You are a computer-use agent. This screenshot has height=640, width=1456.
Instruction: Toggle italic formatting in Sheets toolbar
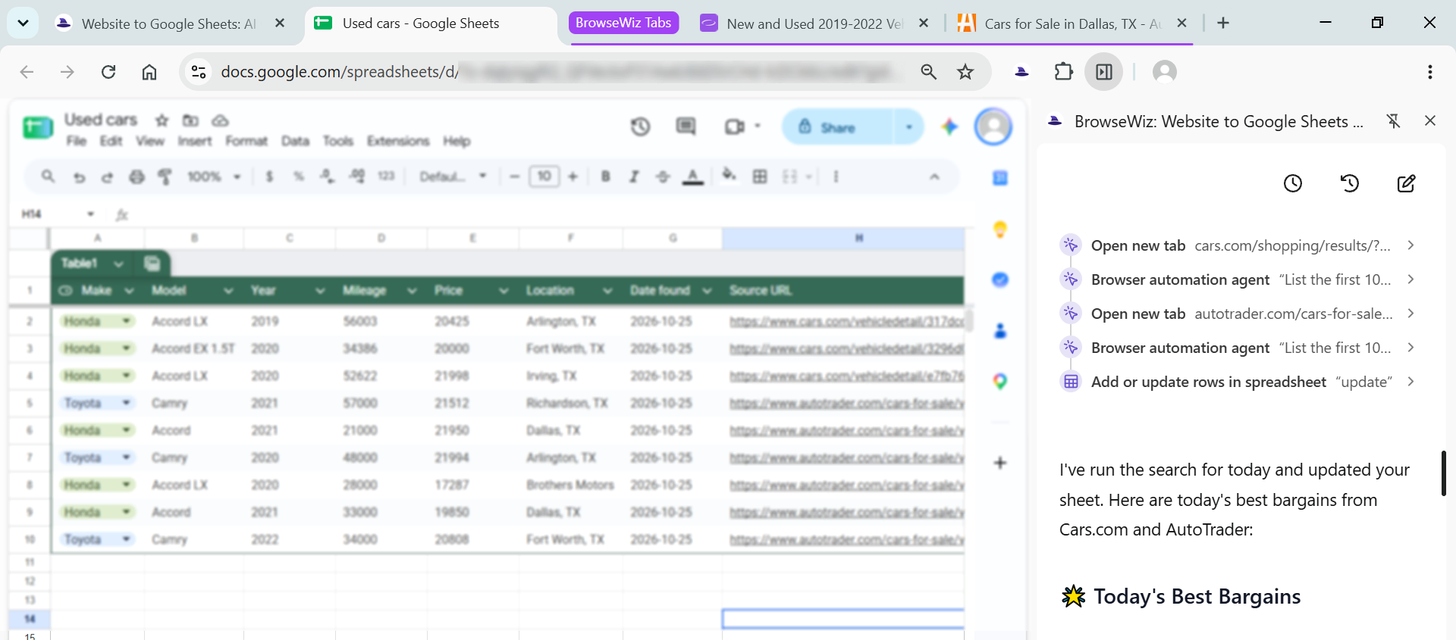634,176
